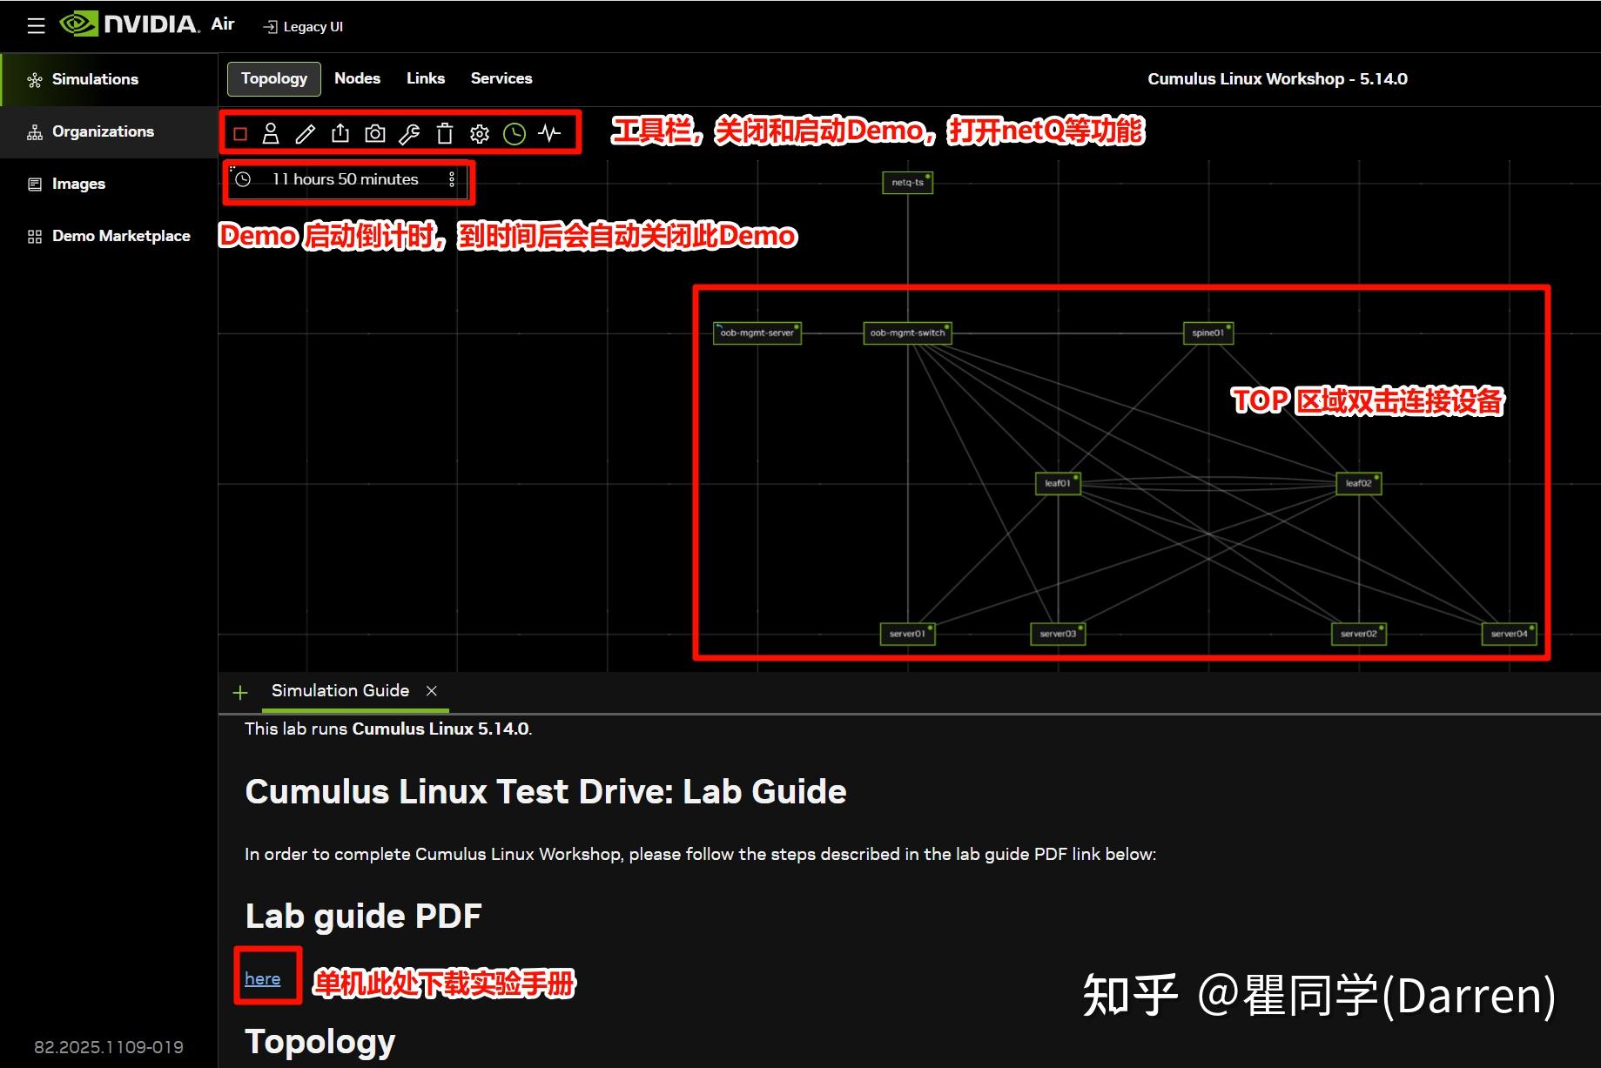Add a new guide tab with the plus icon
The image size is (1601, 1068).
(x=240, y=691)
